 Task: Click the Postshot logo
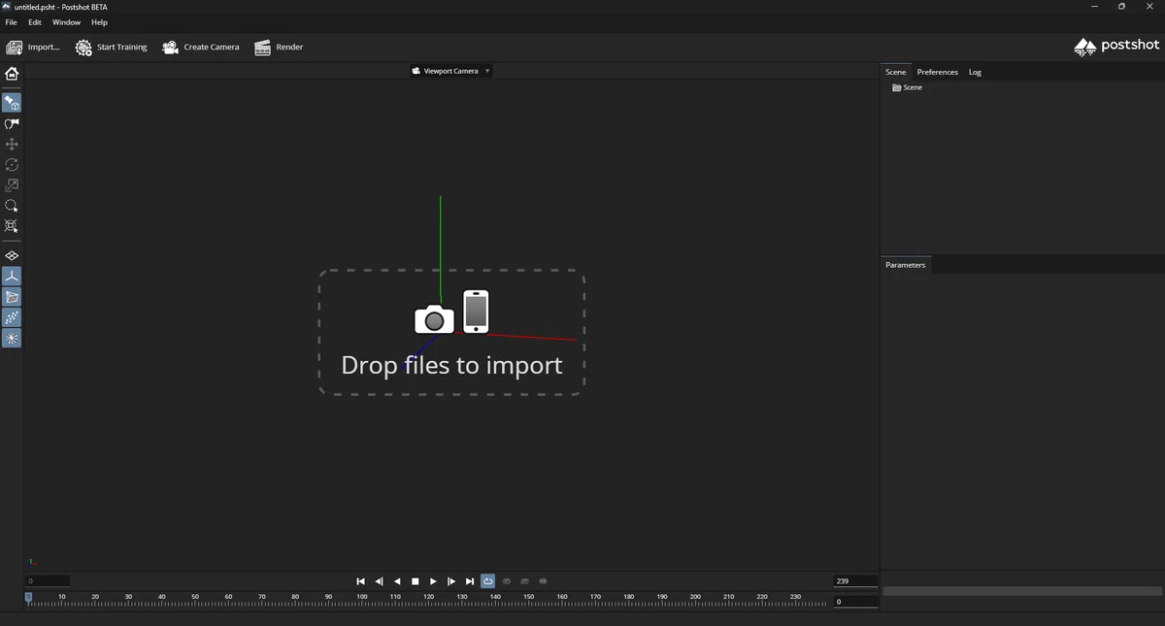1116,46
